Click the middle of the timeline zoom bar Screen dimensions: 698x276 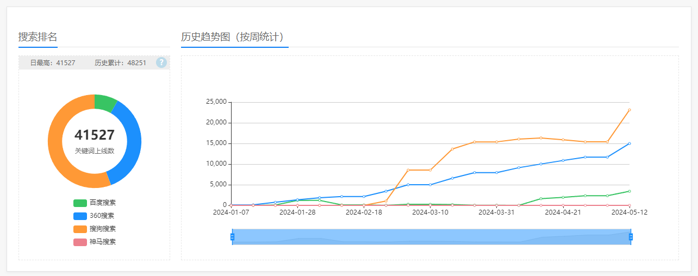[x=431, y=237]
